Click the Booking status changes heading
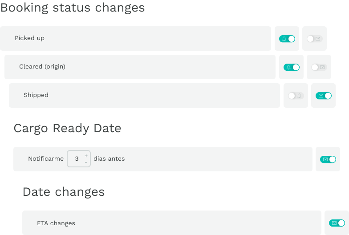 coord(73,8)
